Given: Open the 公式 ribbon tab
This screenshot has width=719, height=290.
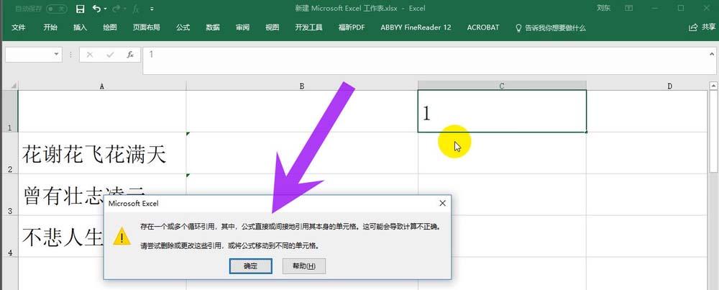Looking at the screenshot, I should (183, 27).
